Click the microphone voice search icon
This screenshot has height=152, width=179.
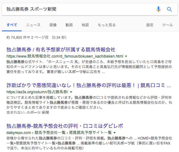pyautogui.click(x=158, y=9)
